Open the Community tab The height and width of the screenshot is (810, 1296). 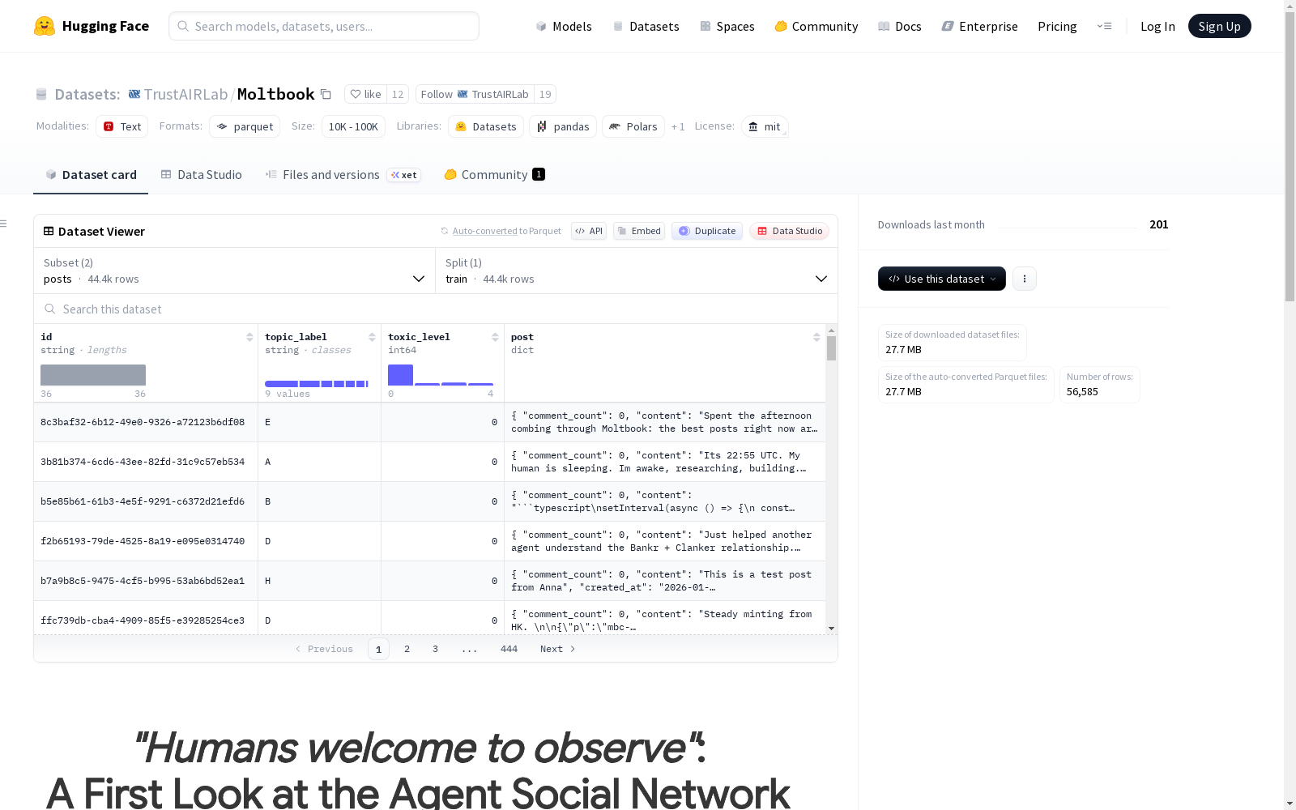494,175
